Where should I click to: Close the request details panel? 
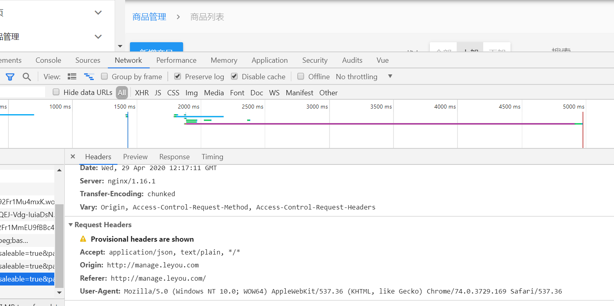click(73, 156)
